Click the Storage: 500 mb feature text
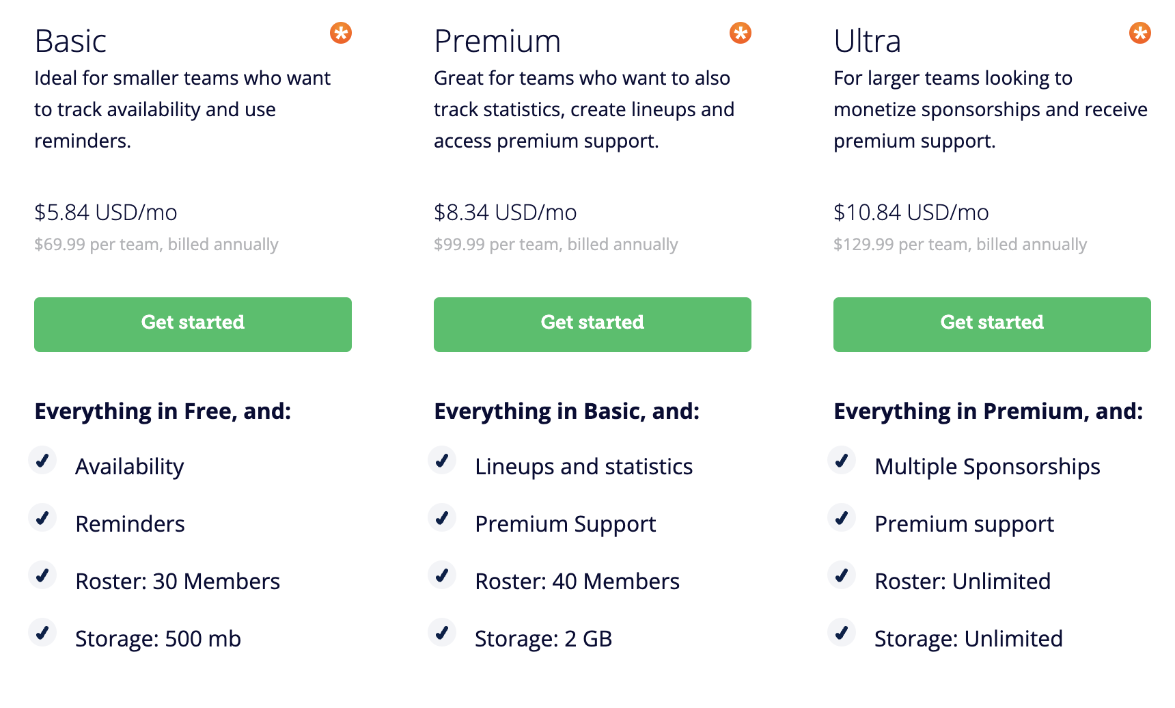Screen dimensions: 1175x708 point(158,639)
